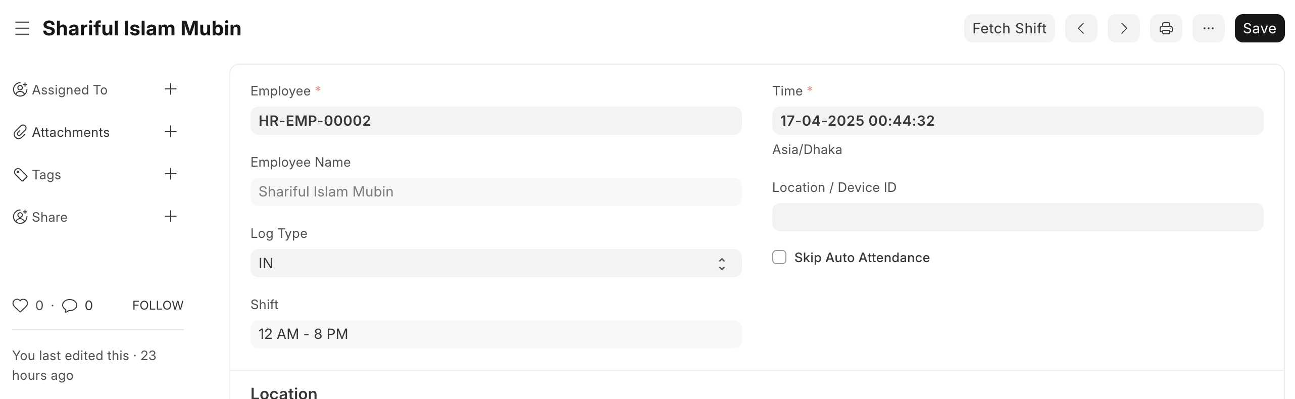
Task: Click the Time datetime field
Action: coord(1018,121)
